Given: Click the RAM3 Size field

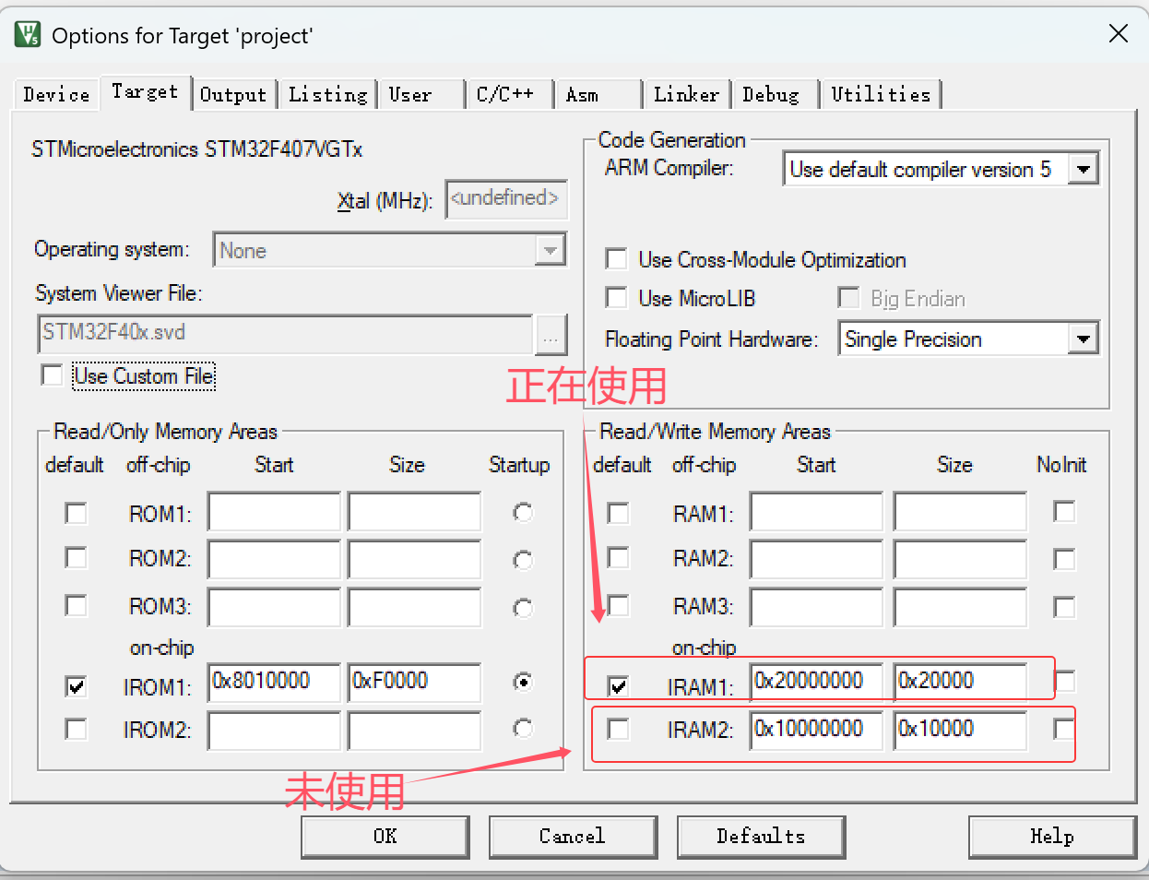Looking at the screenshot, I should tap(960, 608).
